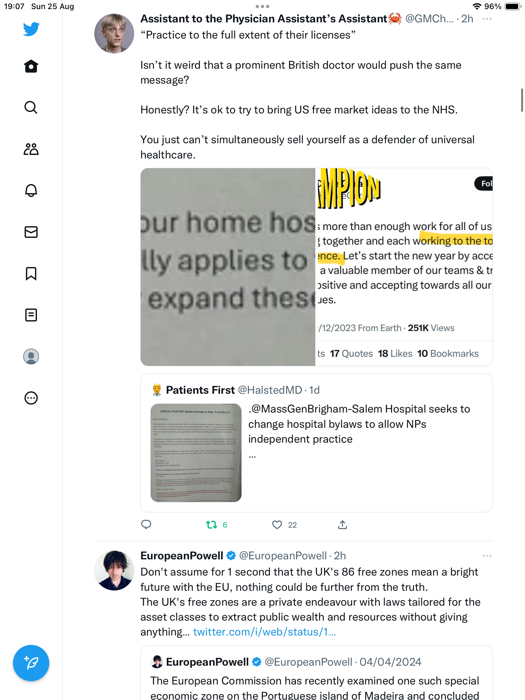
Task: Open the Bookmarks icon in sidebar
Action: 31,274
